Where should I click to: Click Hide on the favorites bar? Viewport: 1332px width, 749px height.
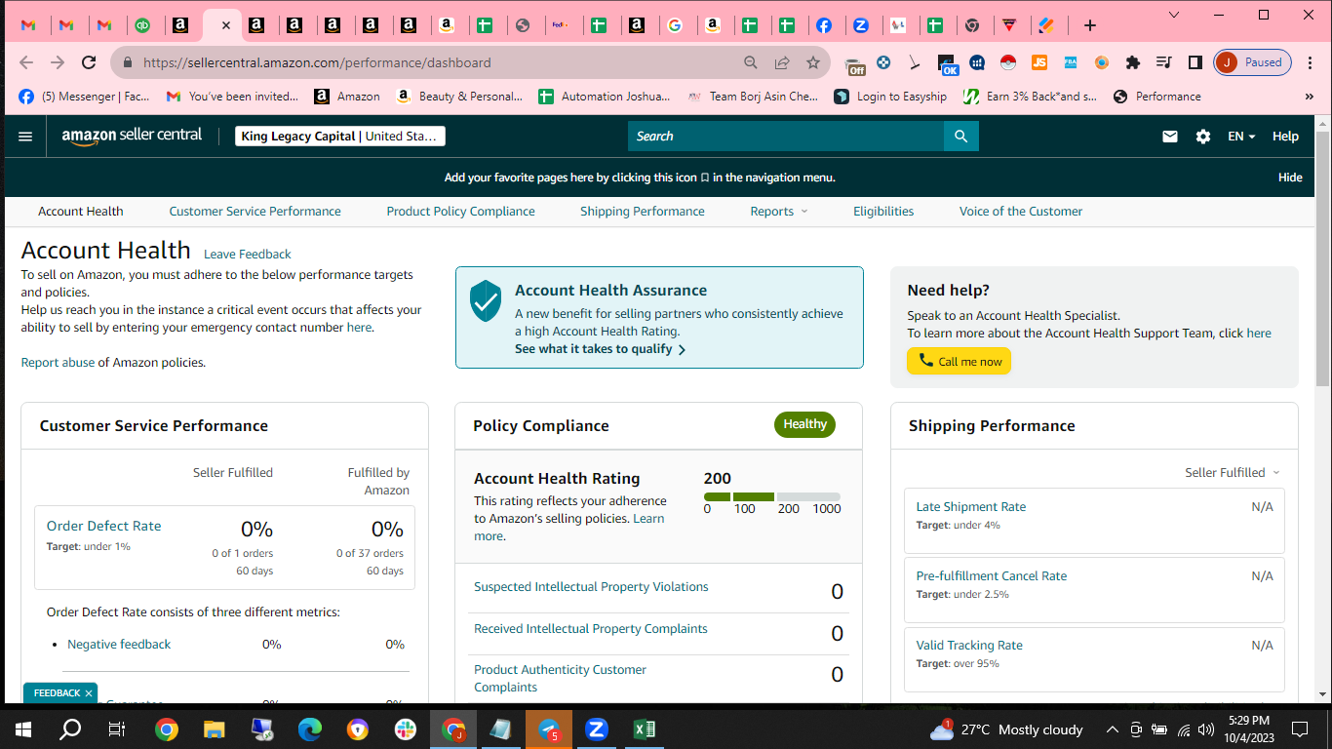1290,177
